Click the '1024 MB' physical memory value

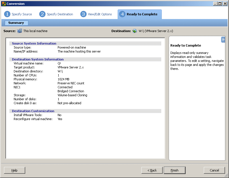[x=63, y=79]
